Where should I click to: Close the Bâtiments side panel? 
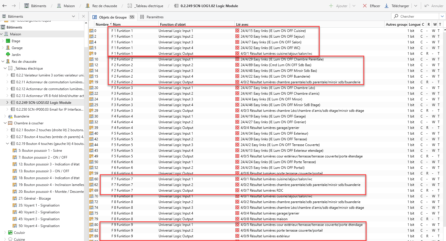coord(83,16)
